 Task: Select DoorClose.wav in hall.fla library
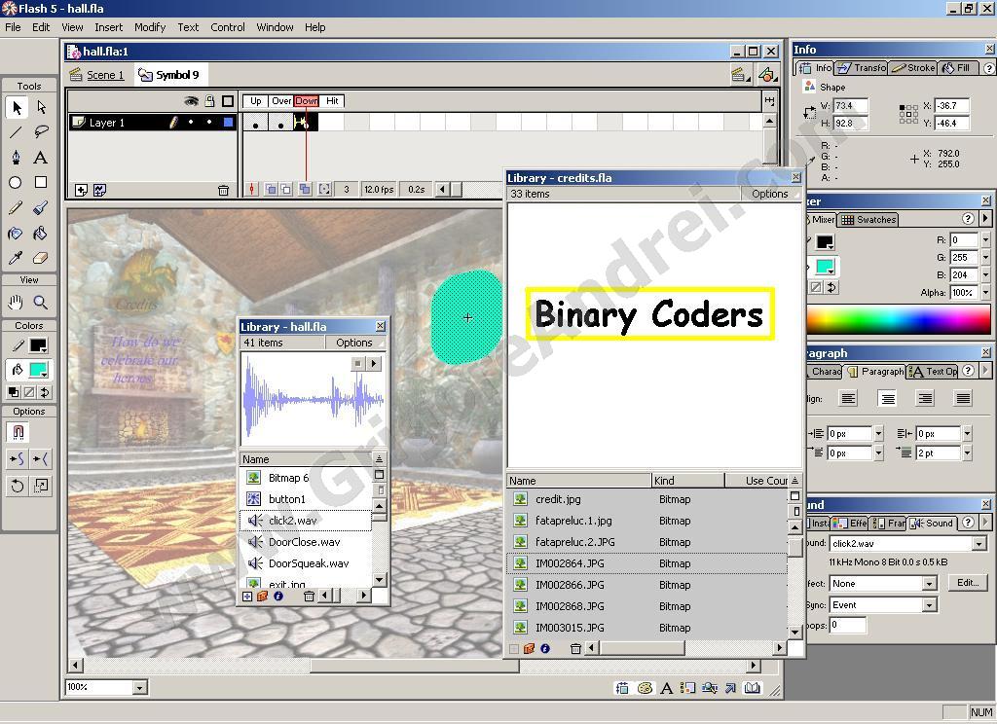(304, 542)
